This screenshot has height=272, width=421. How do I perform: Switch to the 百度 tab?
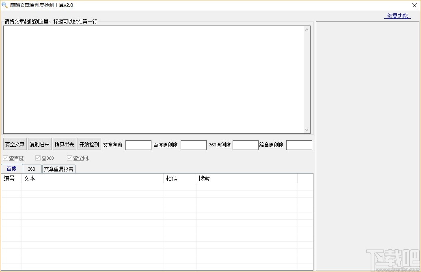click(11, 169)
